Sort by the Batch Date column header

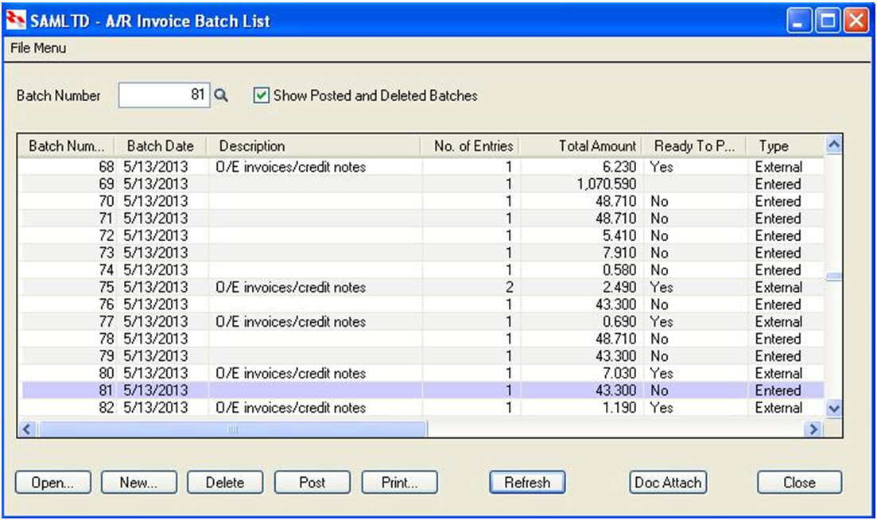161,146
